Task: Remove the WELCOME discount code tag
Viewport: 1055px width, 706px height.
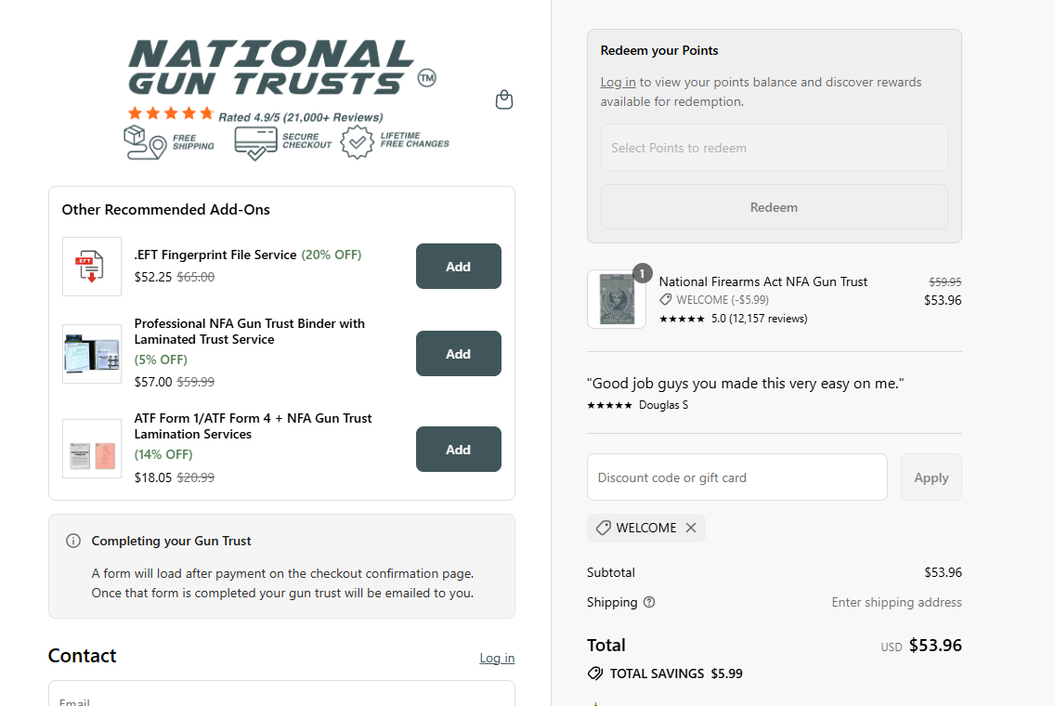Action: point(691,528)
